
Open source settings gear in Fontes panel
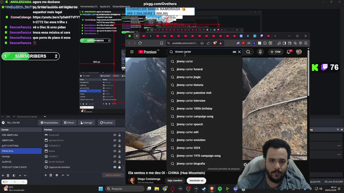[x=57, y=175]
